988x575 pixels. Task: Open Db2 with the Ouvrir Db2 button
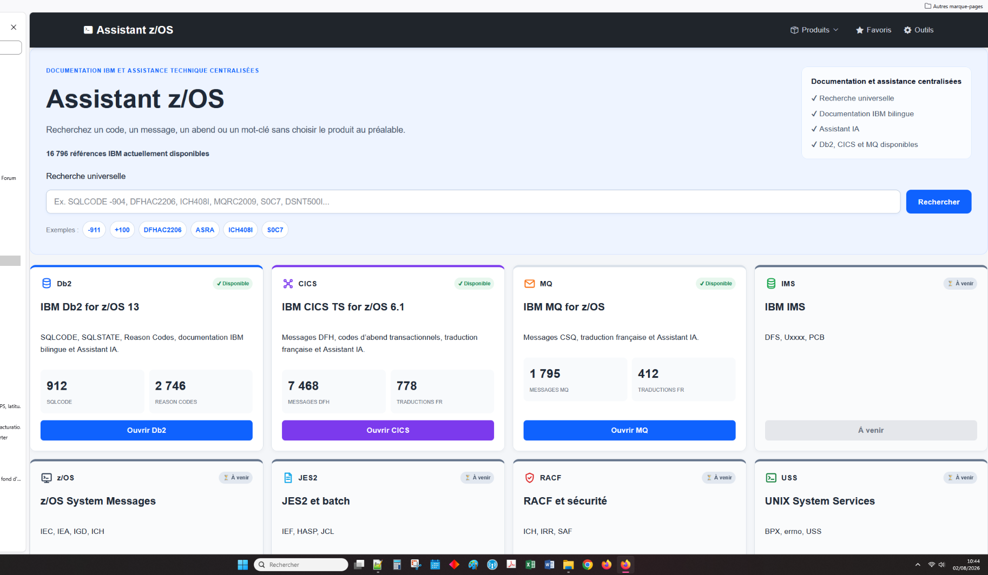[147, 430]
